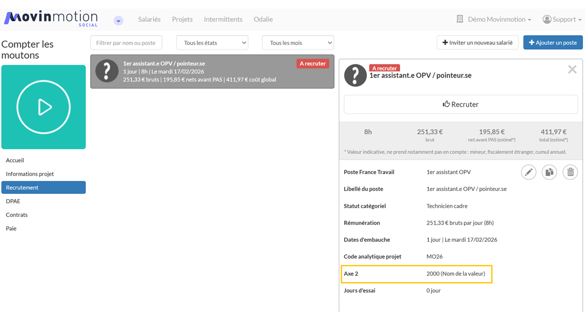Image resolution: width=585 pixels, height=312 pixels.
Task: Click the duplicate post icon
Action: coord(549,172)
